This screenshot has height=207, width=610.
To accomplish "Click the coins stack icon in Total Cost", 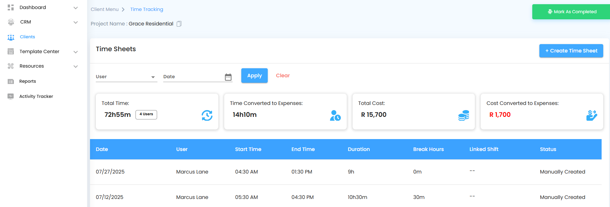I will [464, 115].
